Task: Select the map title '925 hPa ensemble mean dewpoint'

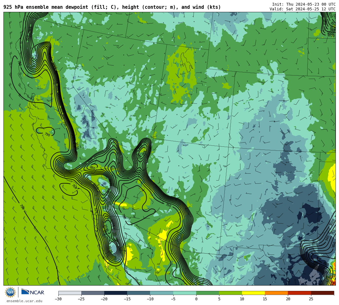Action: 46,7
